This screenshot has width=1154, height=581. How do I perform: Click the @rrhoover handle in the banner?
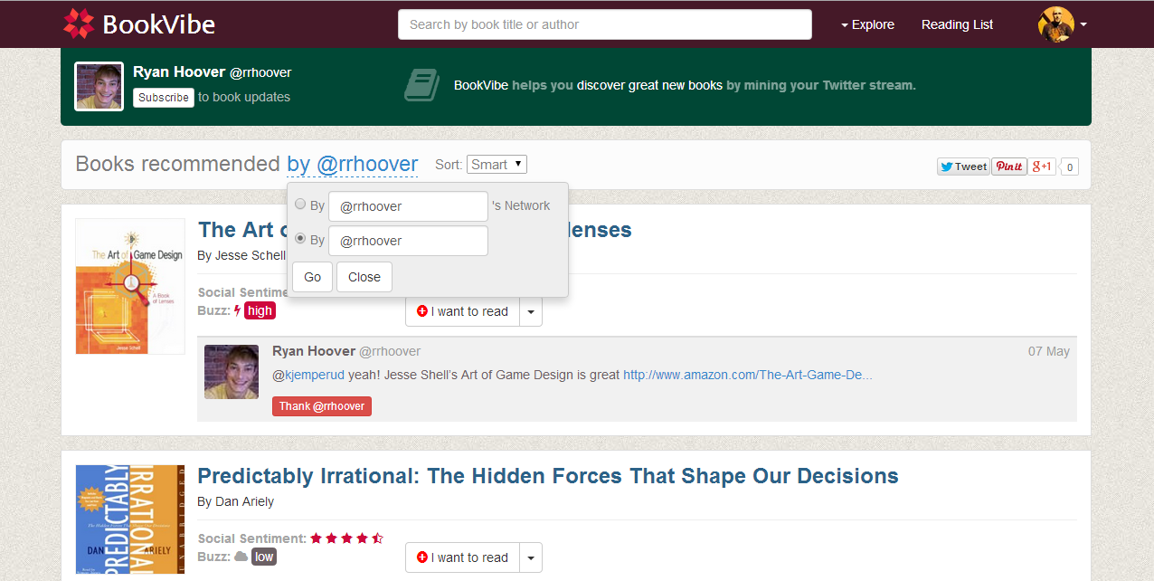coord(260,72)
